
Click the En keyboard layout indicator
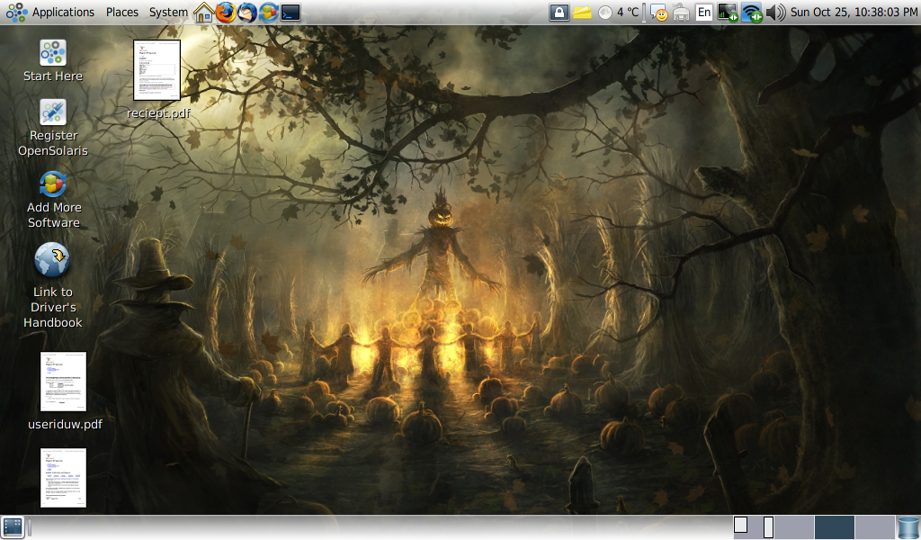click(703, 13)
